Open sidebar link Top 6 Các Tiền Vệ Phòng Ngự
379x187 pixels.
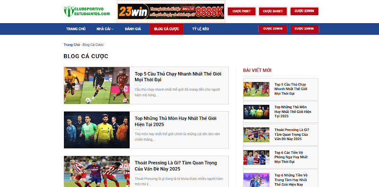click(291, 157)
